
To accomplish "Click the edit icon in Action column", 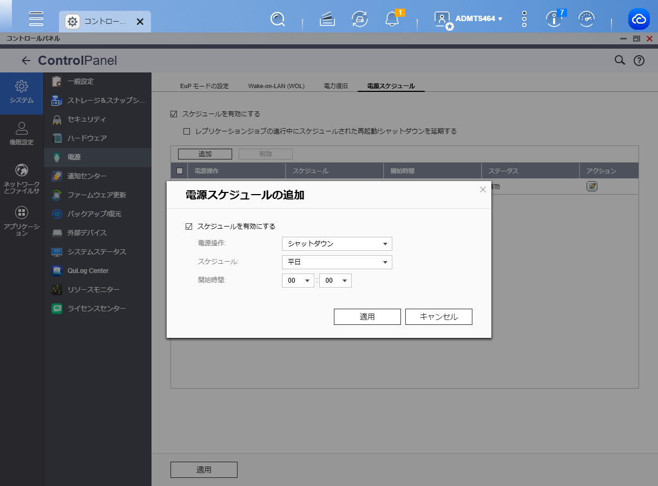I will (x=592, y=187).
